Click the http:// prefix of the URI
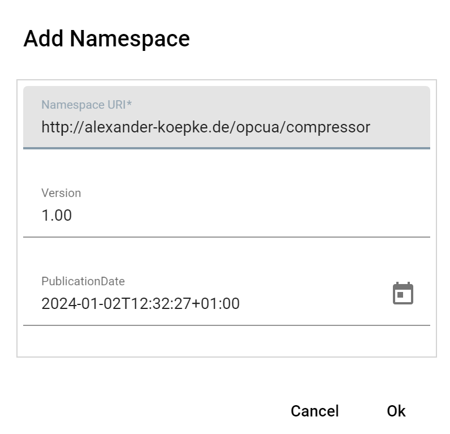The width and height of the screenshot is (450, 434). (x=63, y=127)
